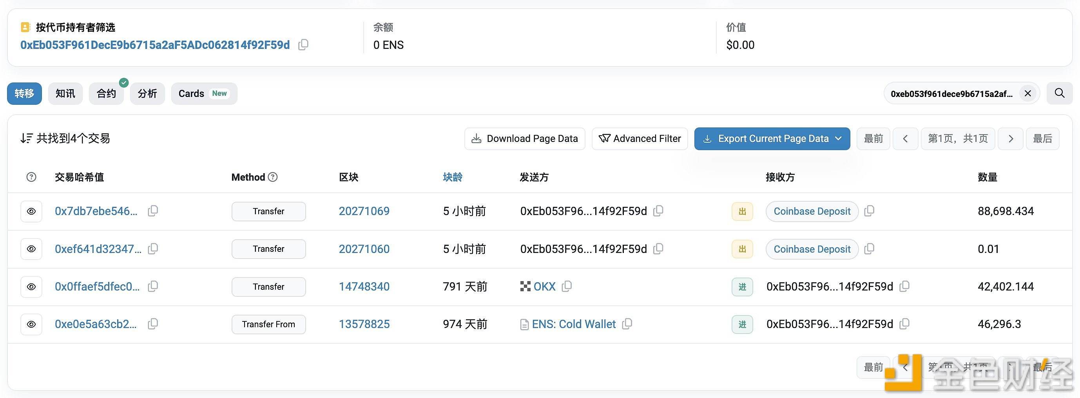
Task: Select the 知讯 tab
Action: (65, 93)
